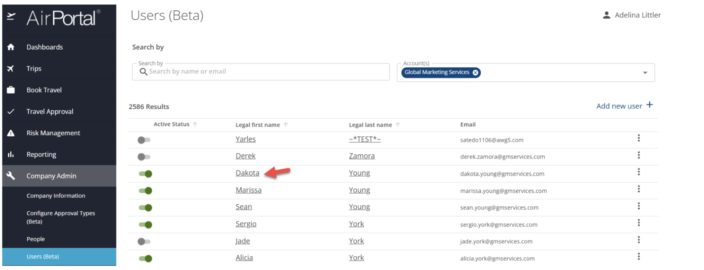Click the Add new user link
Image resolution: width=704 pixels, height=270 pixels.
619,106
